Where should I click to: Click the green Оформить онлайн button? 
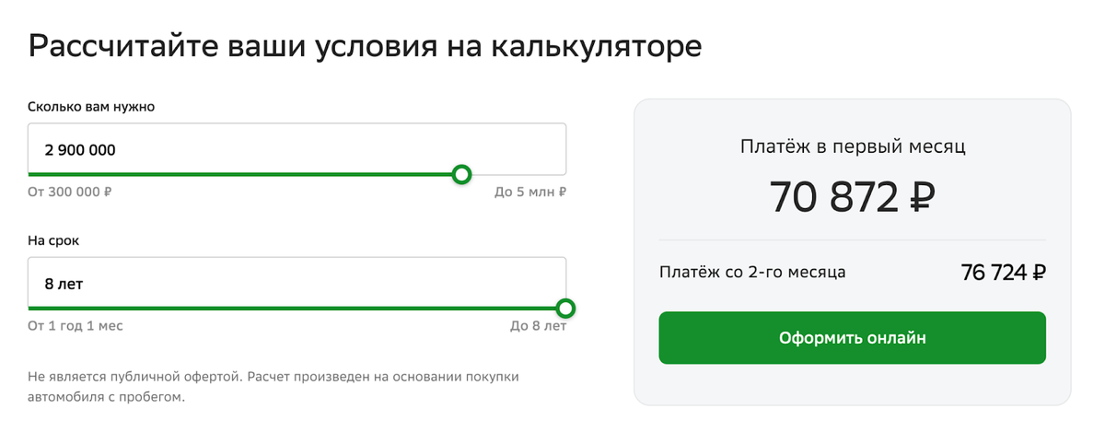tap(852, 338)
